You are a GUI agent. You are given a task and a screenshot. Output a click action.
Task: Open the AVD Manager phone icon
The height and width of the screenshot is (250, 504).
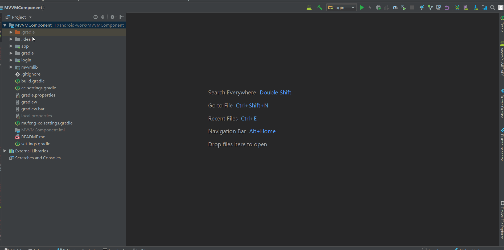click(x=466, y=8)
